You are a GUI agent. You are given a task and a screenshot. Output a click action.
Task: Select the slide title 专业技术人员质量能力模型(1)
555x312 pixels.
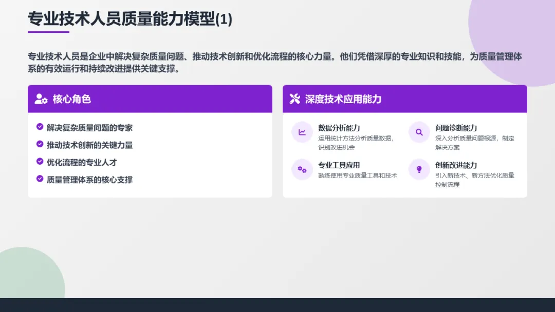click(x=130, y=18)
